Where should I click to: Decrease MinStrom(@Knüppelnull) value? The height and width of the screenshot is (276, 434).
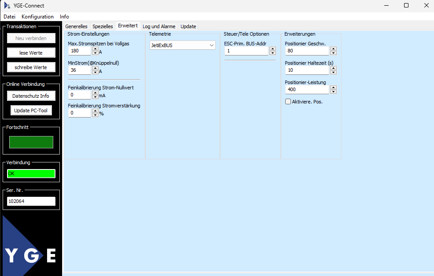pyautogui.click(x=95, y=72)
